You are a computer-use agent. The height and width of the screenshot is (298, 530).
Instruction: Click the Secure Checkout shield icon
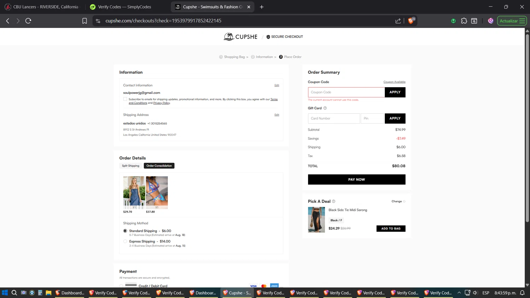tap(268, 37)
